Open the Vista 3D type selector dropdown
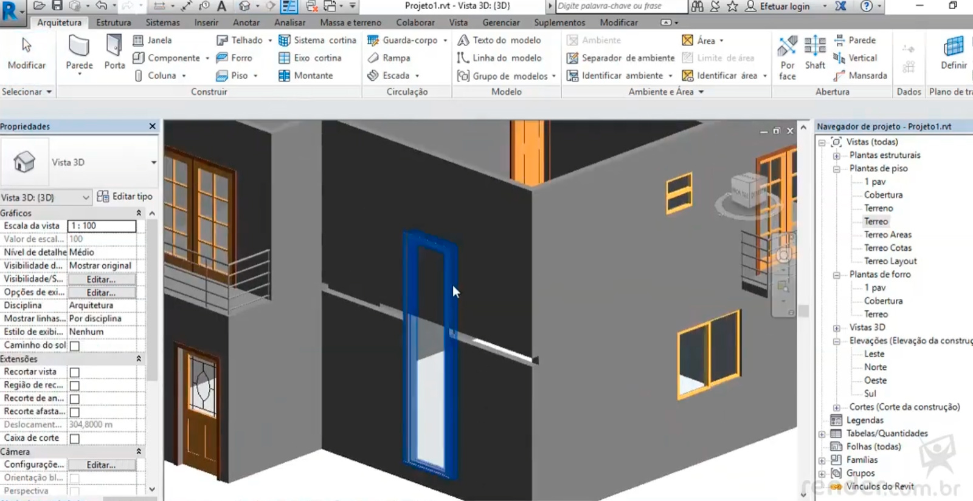 pyautogui.click(x=153, y=162)
